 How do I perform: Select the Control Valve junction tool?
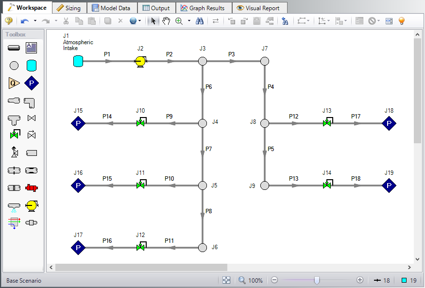[14, 135]
